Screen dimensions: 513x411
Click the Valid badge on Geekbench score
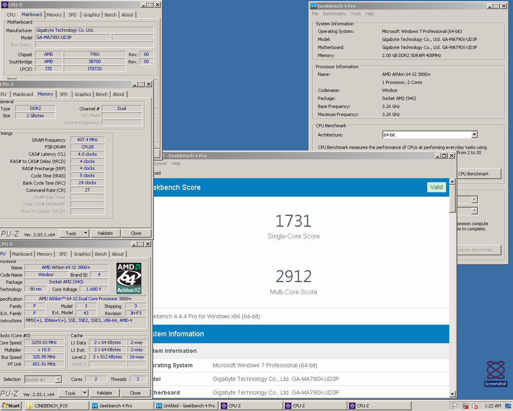(436, 187)
